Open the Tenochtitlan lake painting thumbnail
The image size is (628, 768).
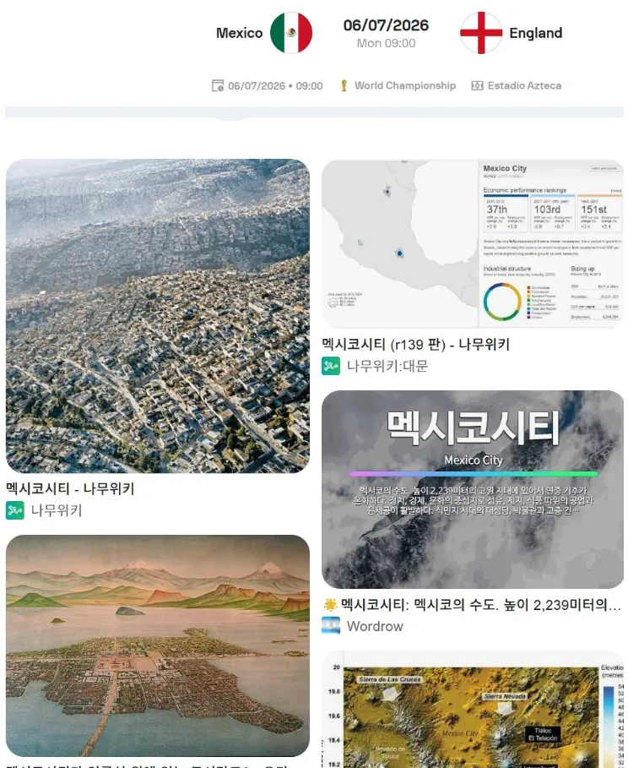[158, 646]
